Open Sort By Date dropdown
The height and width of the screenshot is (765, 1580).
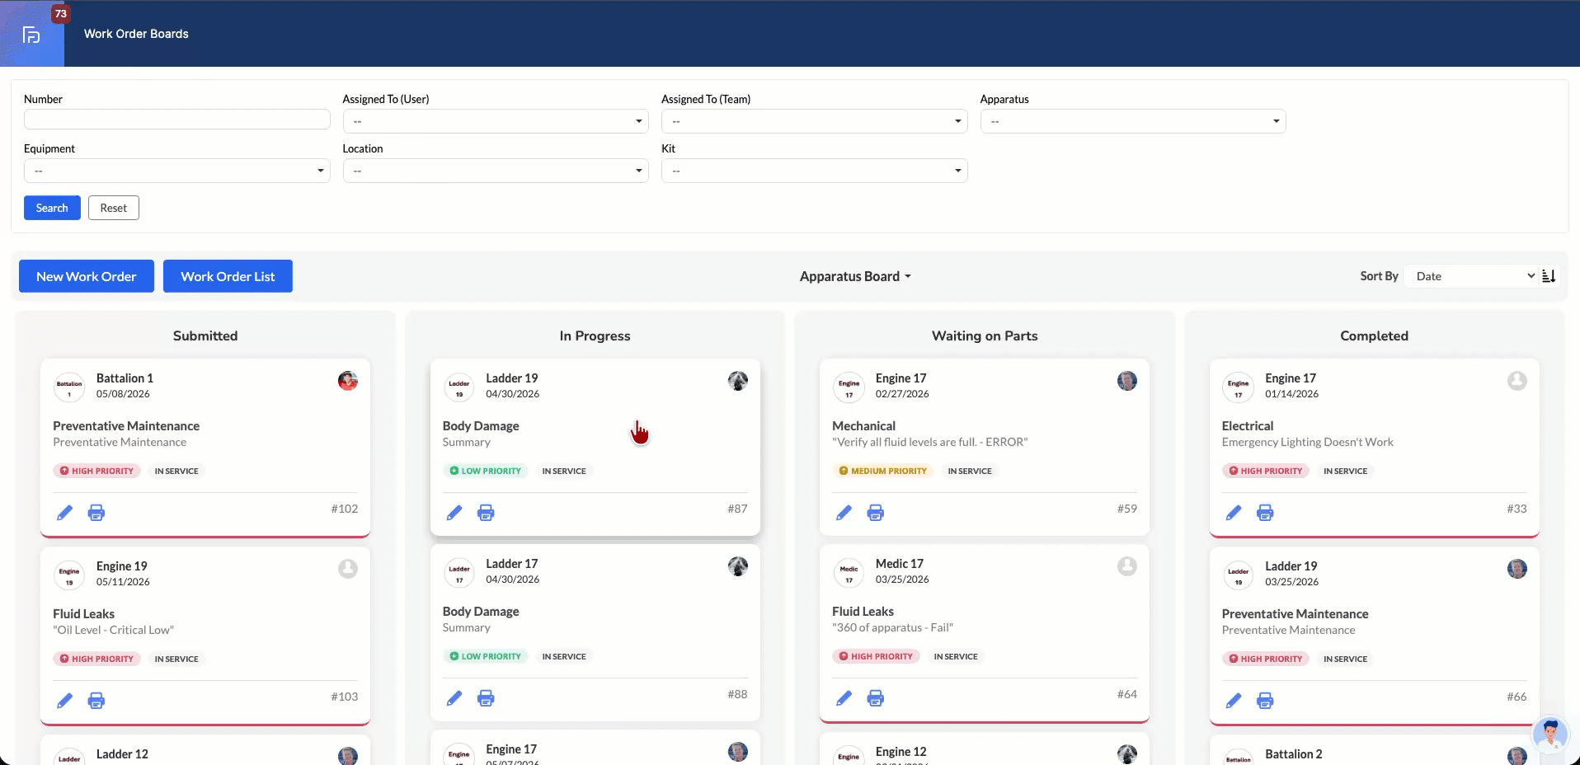point(1472,276)
